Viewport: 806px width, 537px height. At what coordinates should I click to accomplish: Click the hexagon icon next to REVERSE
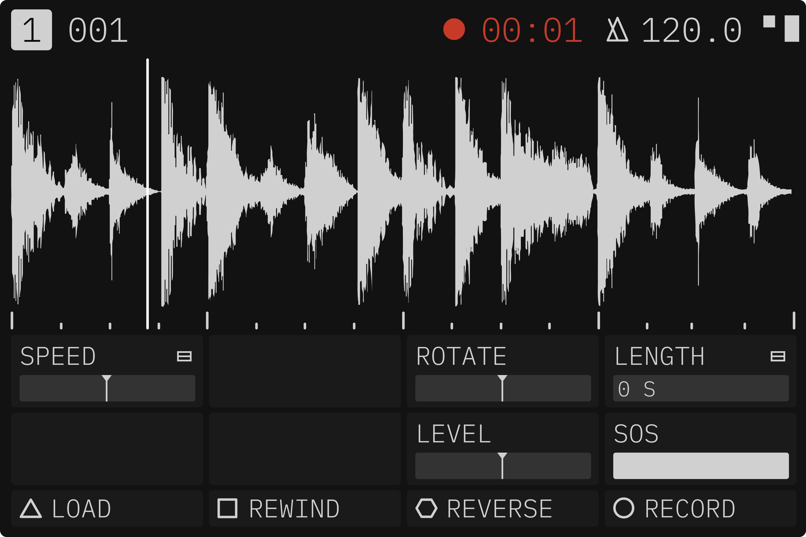(x=426, y=508)
